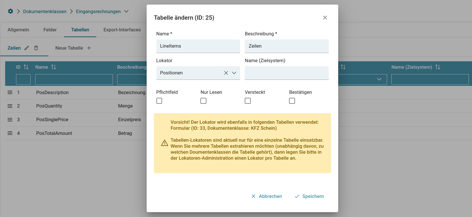472x217 pixels.
Task: Select the PosQuantity cell
Action: 49,106
